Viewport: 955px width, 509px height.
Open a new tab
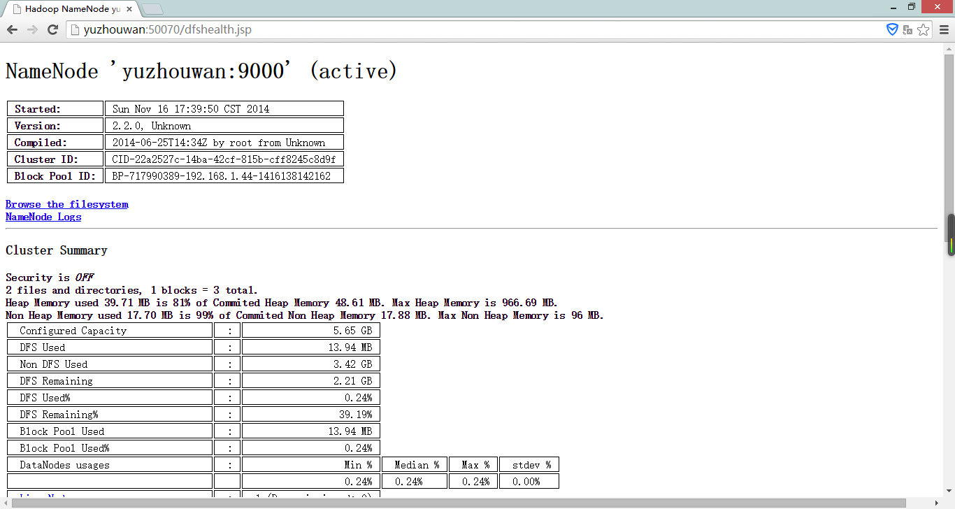152,9
